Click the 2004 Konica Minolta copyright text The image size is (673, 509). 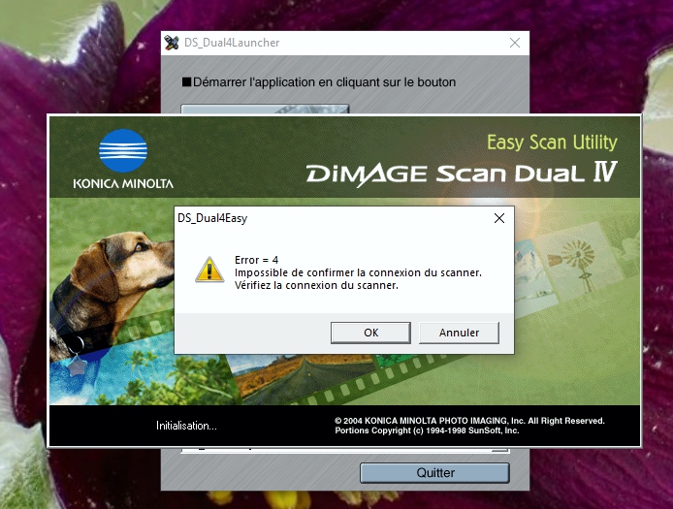tap(469, 421)
